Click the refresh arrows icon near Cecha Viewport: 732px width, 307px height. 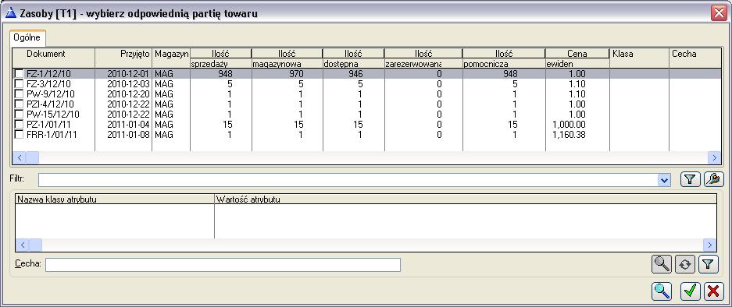[684, 265]
